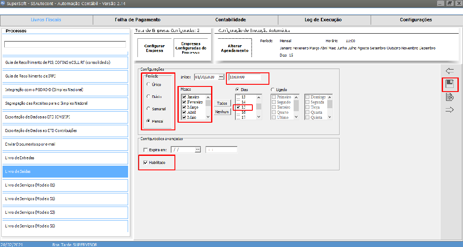Click the SuperSoft app icon in title bar
This screenshot has height=247, width=463.
(x=3, y=3)
